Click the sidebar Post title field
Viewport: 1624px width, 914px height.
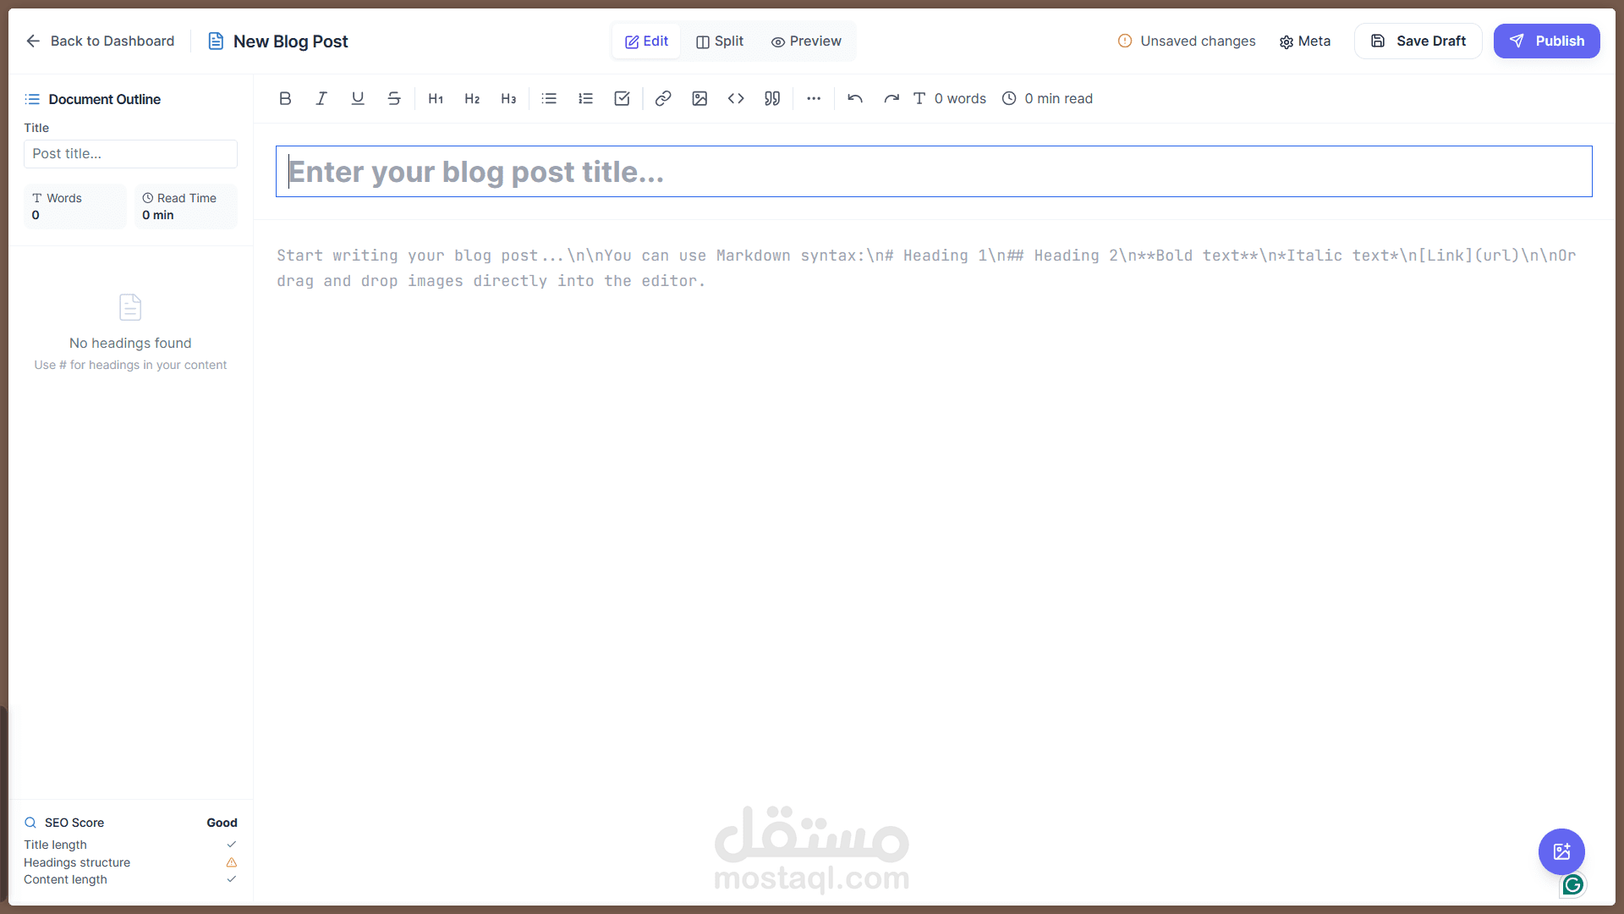point(130,154)
